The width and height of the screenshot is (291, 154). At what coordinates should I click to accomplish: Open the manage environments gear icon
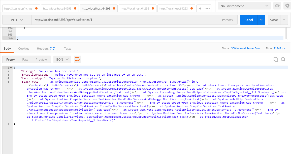click(x=287, y=6)
